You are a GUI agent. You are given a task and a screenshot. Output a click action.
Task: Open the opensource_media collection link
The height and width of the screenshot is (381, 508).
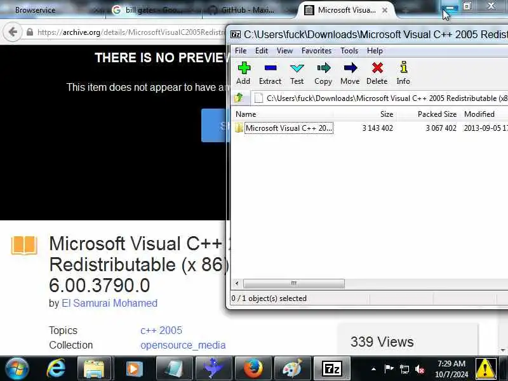click(x=183, y=345)
